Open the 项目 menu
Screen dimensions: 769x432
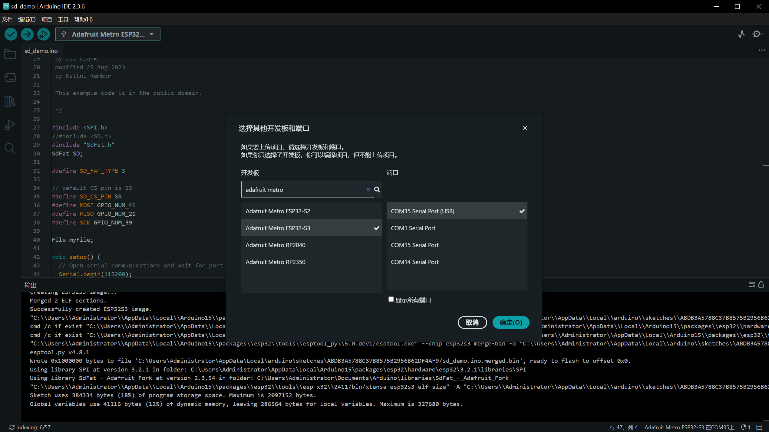pyautogui.click(x=47, y=19)
